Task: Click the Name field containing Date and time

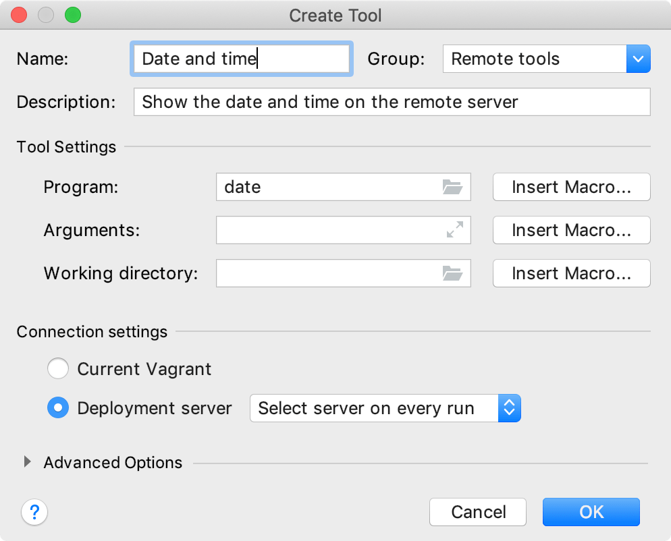Action: 241,59
